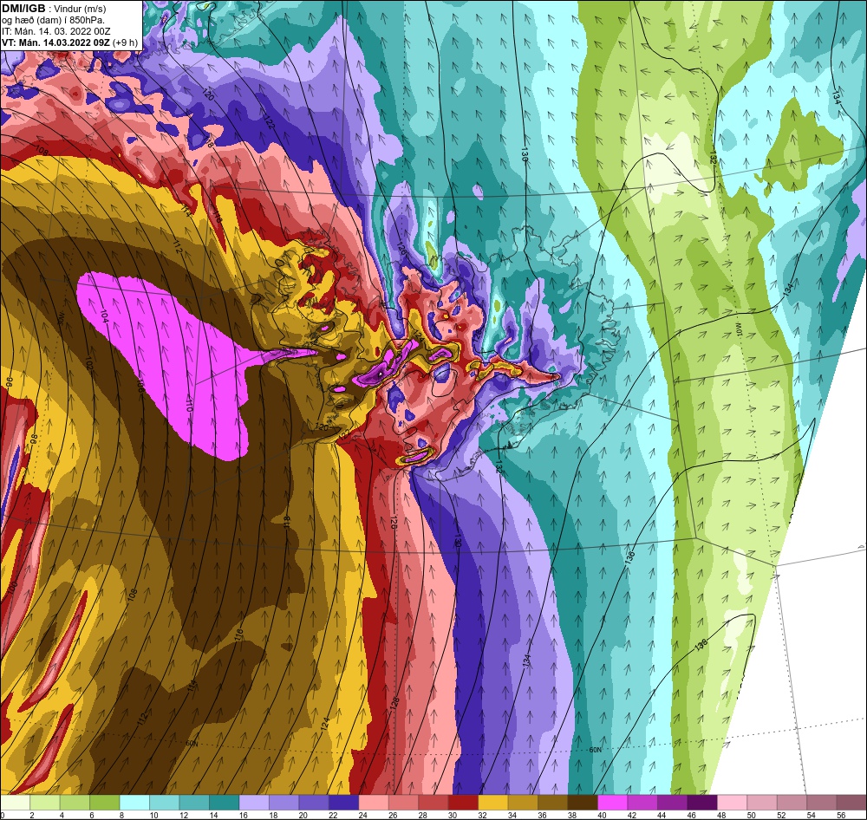Click the 'DMI/IGB : Vindur (m/s)' title line
This screenshot has height=820, width=867.
[x=54, y=9]
